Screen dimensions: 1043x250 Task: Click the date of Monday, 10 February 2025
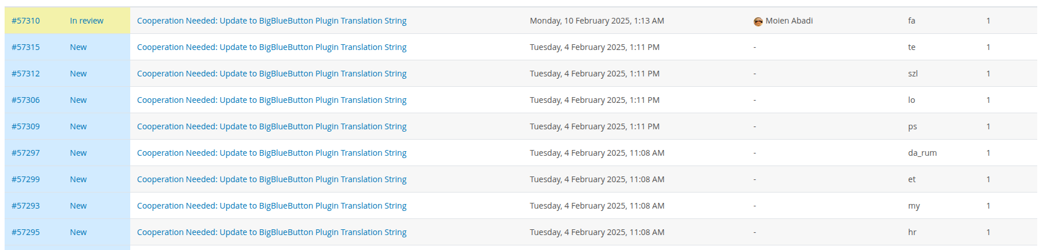597,21
